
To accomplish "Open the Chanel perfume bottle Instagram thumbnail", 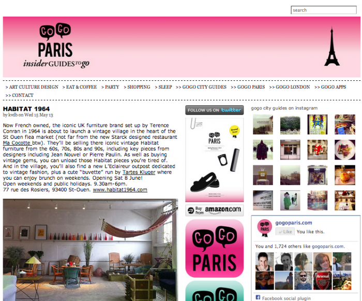I will (x=263, y=175).
